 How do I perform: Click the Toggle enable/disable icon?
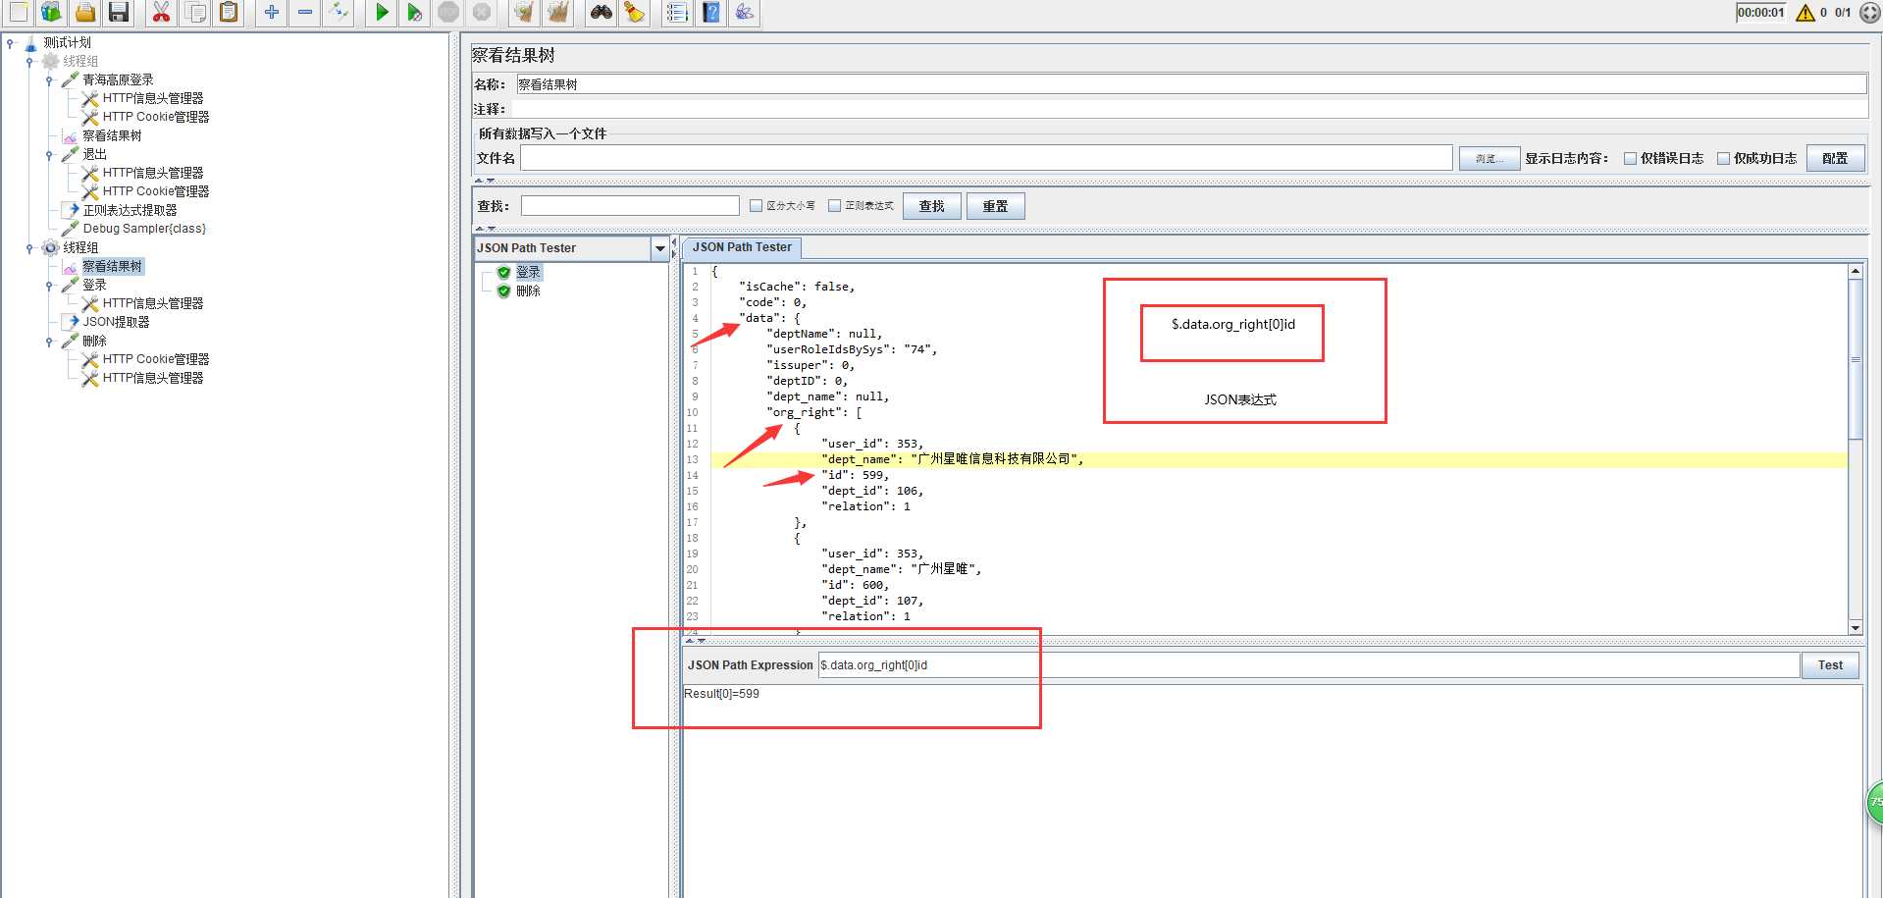(339, 12)
